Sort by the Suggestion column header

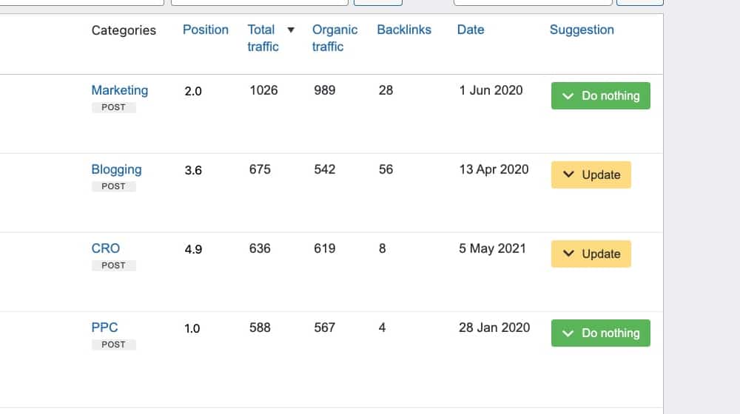(581, 30)
